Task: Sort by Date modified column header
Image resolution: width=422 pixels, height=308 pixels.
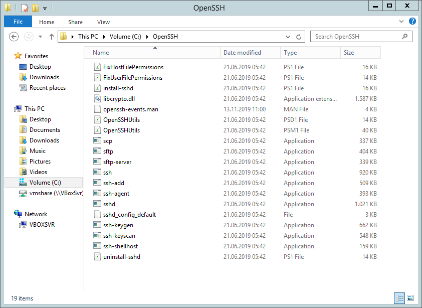Action: tap(250, 53)
